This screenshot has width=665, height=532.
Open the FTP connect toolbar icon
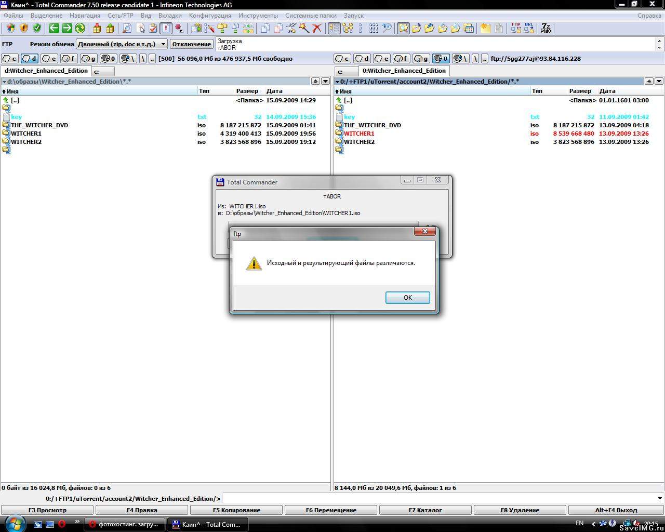(516, 28)
